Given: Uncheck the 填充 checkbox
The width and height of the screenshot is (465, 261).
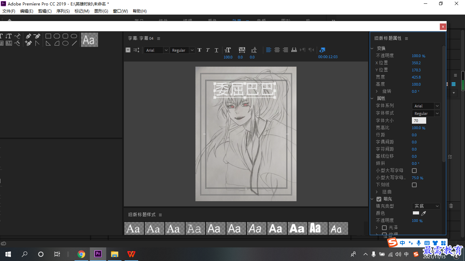Looking at the screenshot, I should tap(379, 199).
